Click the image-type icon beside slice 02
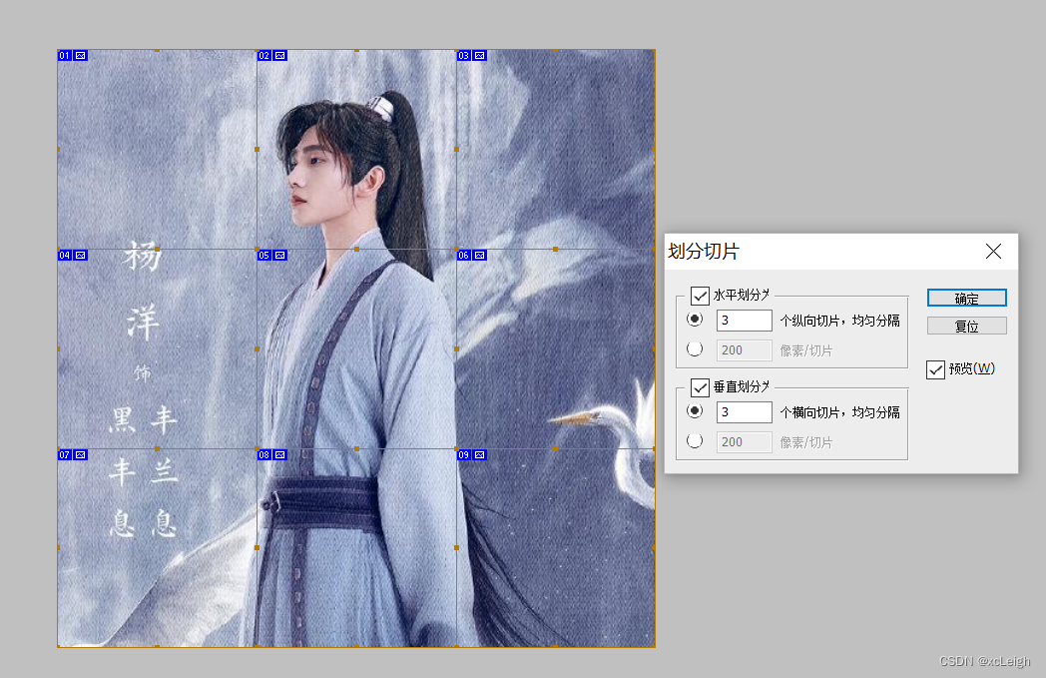The image size is (1046, 678). pos(280,55)
